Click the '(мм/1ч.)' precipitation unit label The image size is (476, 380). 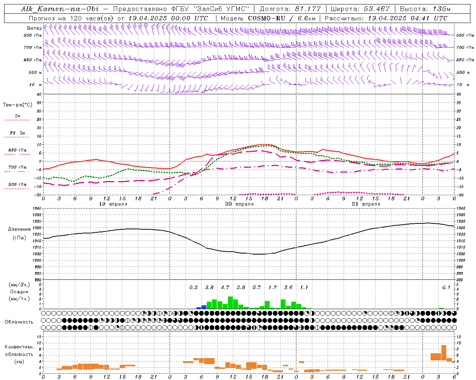click(19, 299)
